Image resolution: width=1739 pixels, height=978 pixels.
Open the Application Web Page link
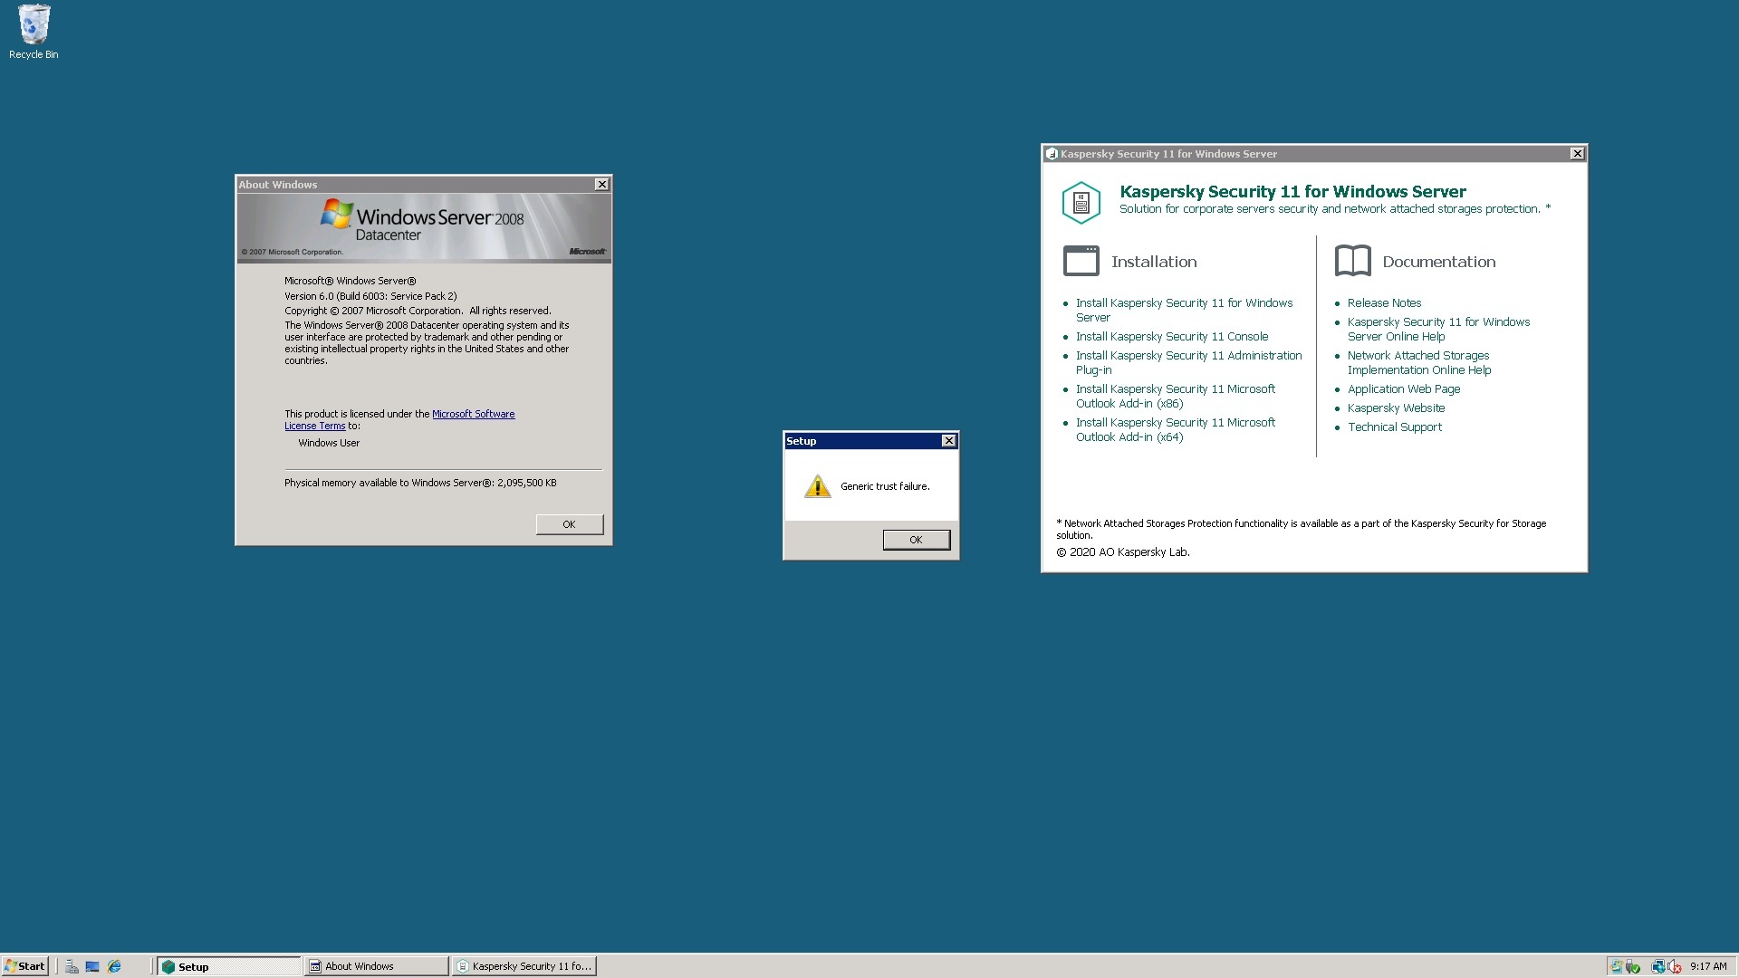pos(1404,388)
